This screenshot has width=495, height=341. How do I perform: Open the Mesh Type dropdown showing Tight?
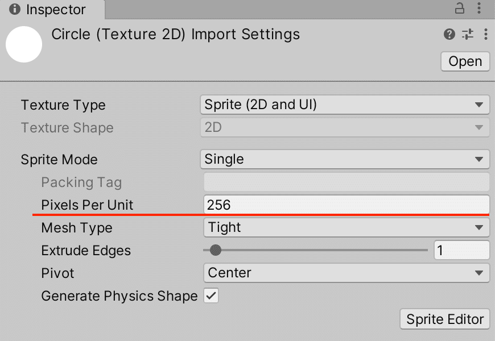click(345, 227)
